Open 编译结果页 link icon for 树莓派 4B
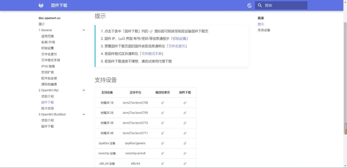 coord(162,133)
